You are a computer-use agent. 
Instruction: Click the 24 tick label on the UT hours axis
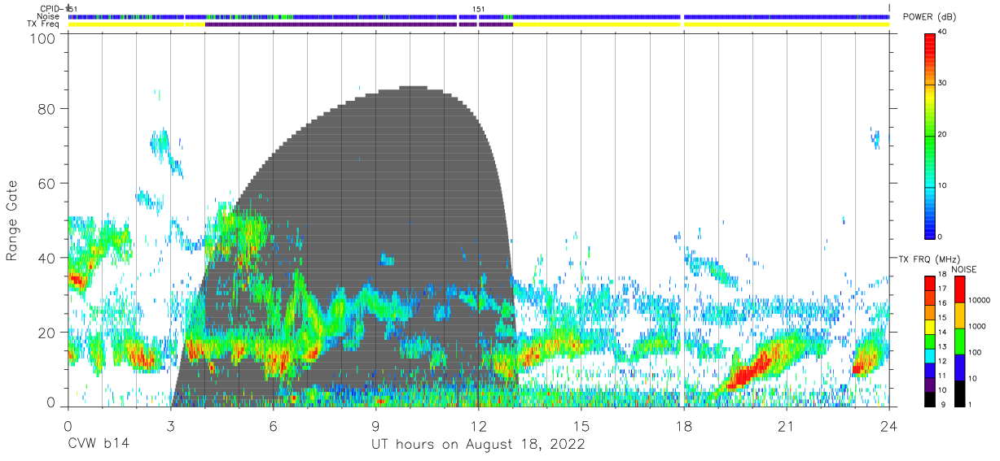pos(889,425)
